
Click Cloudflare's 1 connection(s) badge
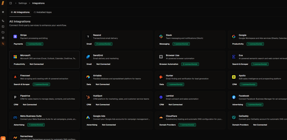(187, 125)
